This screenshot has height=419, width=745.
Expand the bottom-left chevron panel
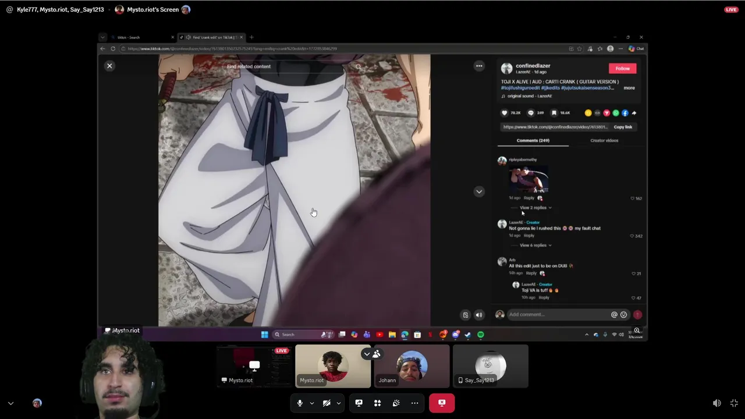10,403
